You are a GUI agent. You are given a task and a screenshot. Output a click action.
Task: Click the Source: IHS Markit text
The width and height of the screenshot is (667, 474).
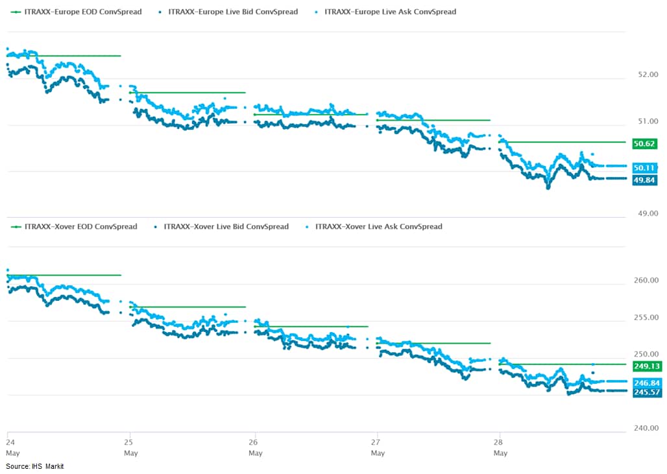pyautogui.click(x=35, y=467)
